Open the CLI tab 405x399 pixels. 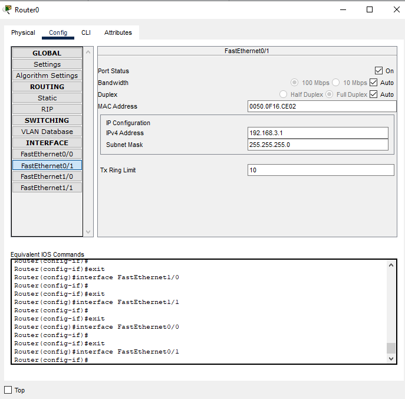pos(86,32)
